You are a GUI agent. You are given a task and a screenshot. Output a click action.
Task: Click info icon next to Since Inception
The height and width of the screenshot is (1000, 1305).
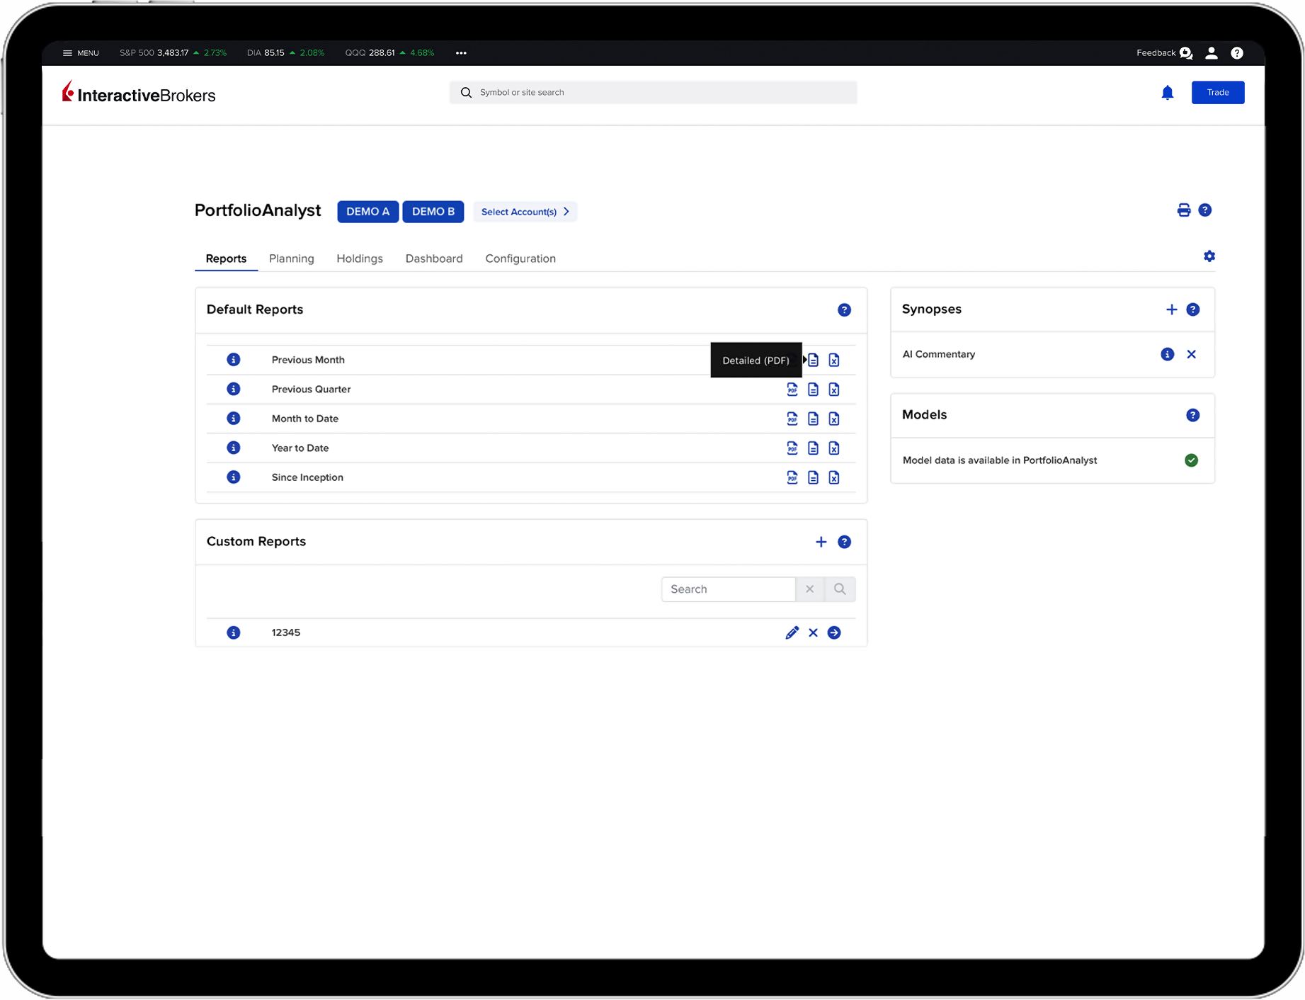(233, 477)
